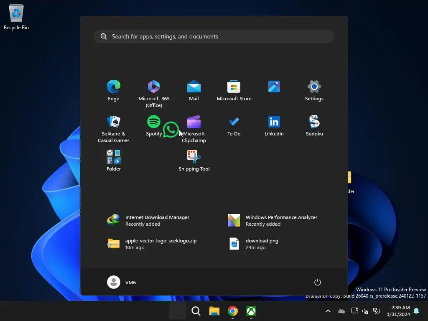Open Microsoft Clipchamp
Image resolution: width=428 pixels, height=321 pixels.
click(x=194, y=129)
